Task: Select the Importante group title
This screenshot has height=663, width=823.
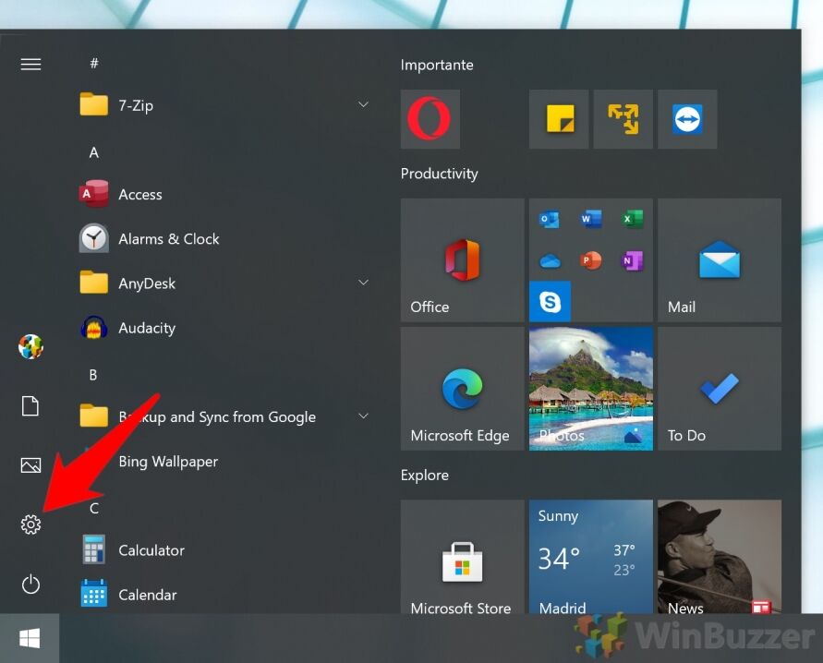Action: pyautogui.click(x=437, y=65)
